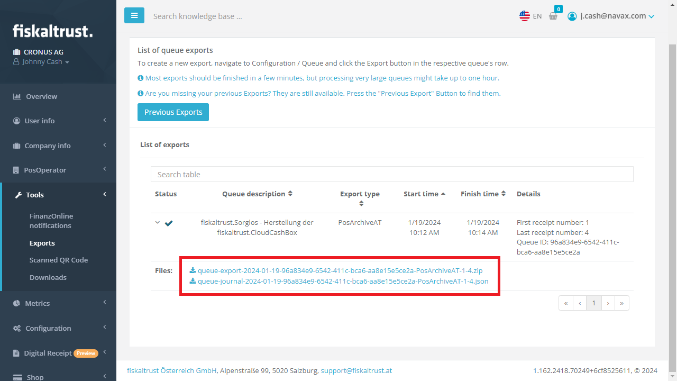677x381 pixels.
Task: Open the j.cash@navax.com account dropdown
Action: pyautogui.click(x=611, y=16)
